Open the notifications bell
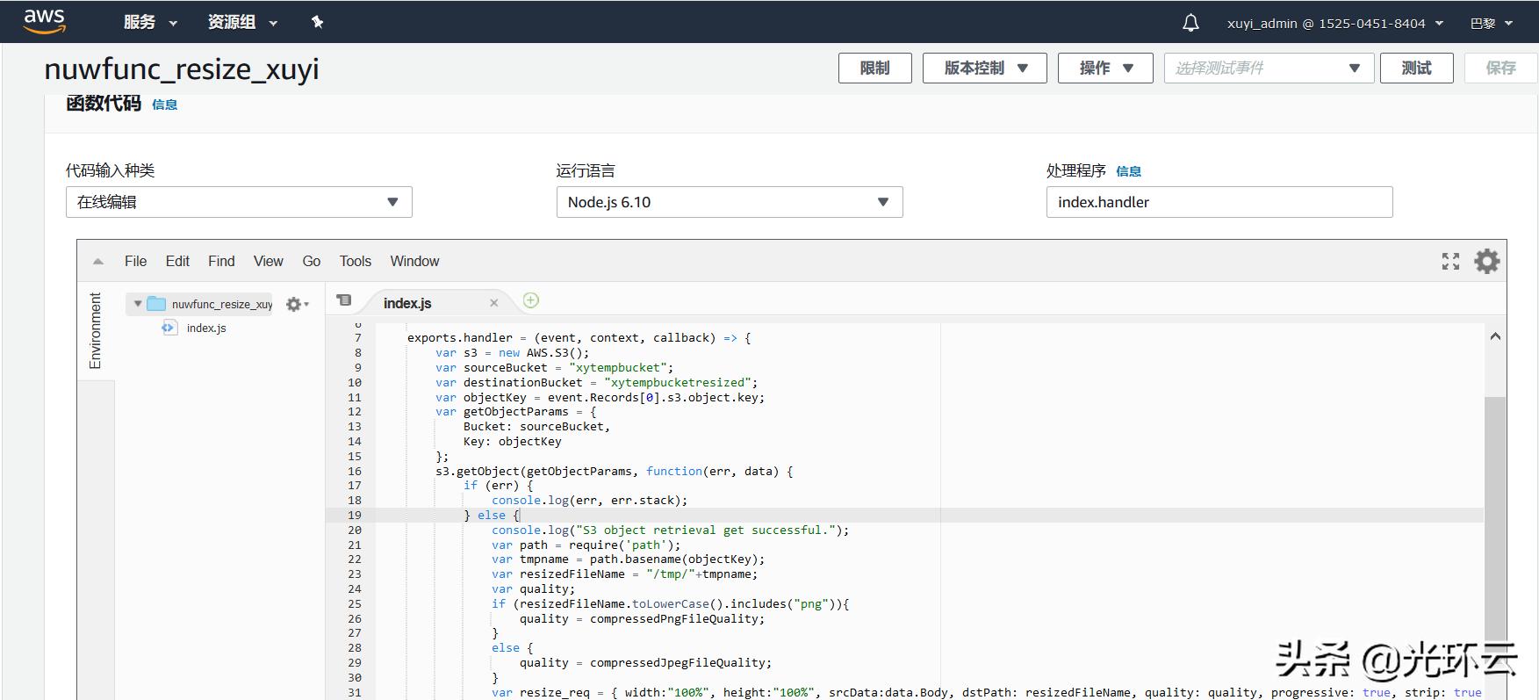This screenshot has height=700, width=1539. tap(1190, 23)
